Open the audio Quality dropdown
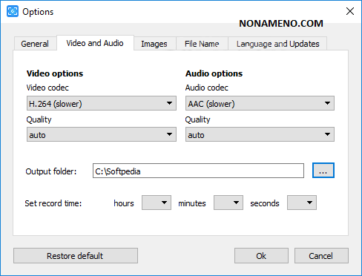Image resolution: width=362 pixels, height=276 pixels. [260, 134]
